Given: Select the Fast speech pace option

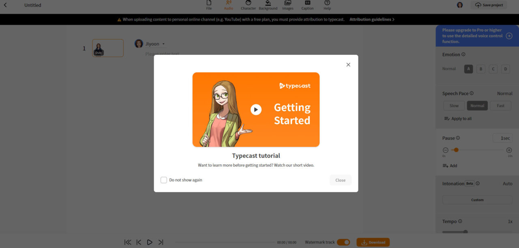Looking at the screenshot, I should [500, 106].
